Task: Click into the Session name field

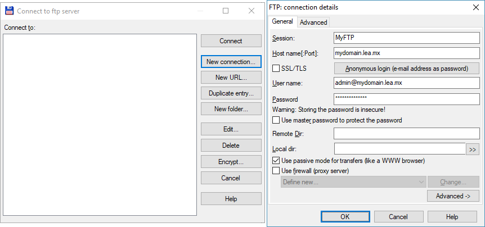Action: tap(407, 38)
